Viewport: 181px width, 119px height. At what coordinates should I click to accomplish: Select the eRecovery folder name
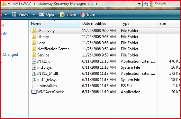coord(46,31)
